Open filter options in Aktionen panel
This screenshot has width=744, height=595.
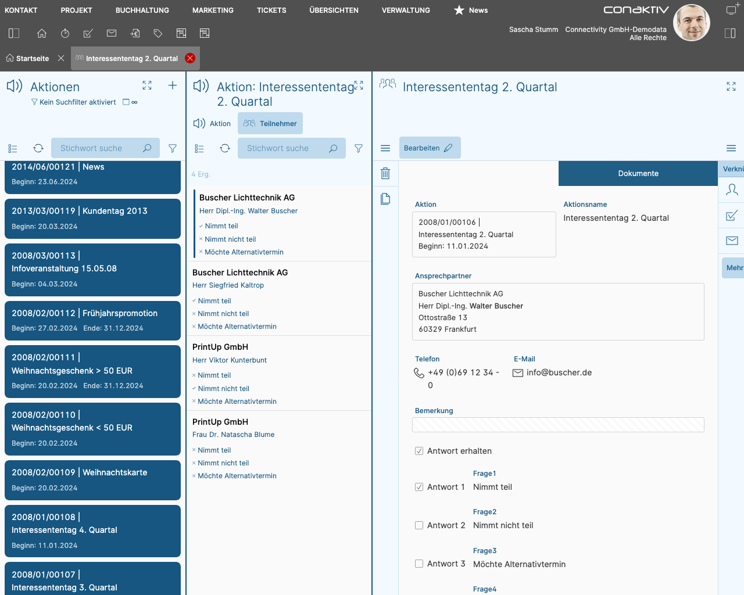coord(173,148)
